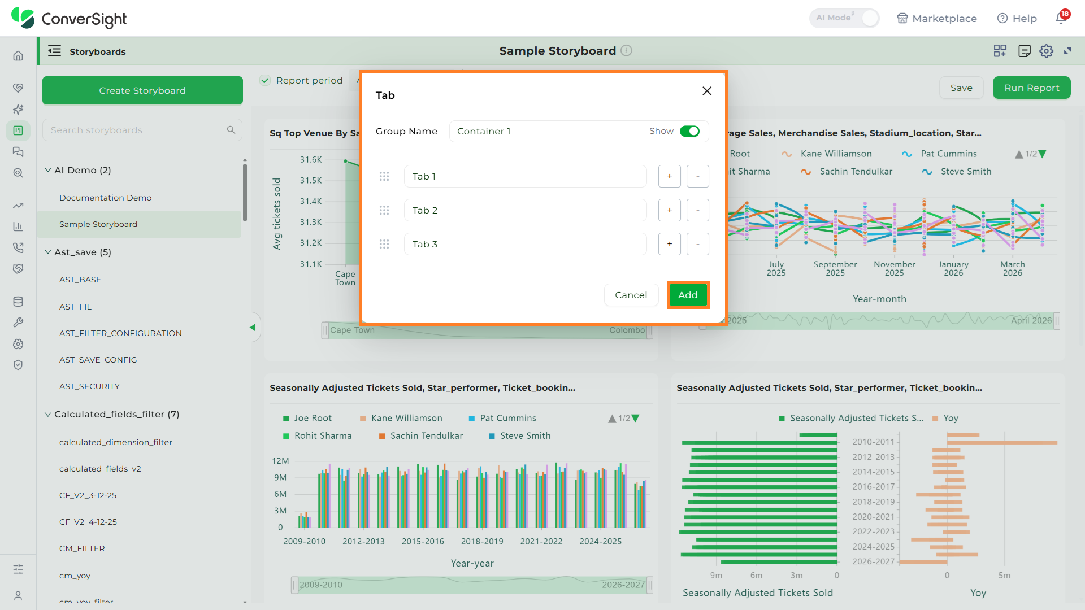The height and width of the screenshot is (610, 1085).
Task: Click the Add button in the dialog
Action: click(688, 295)
